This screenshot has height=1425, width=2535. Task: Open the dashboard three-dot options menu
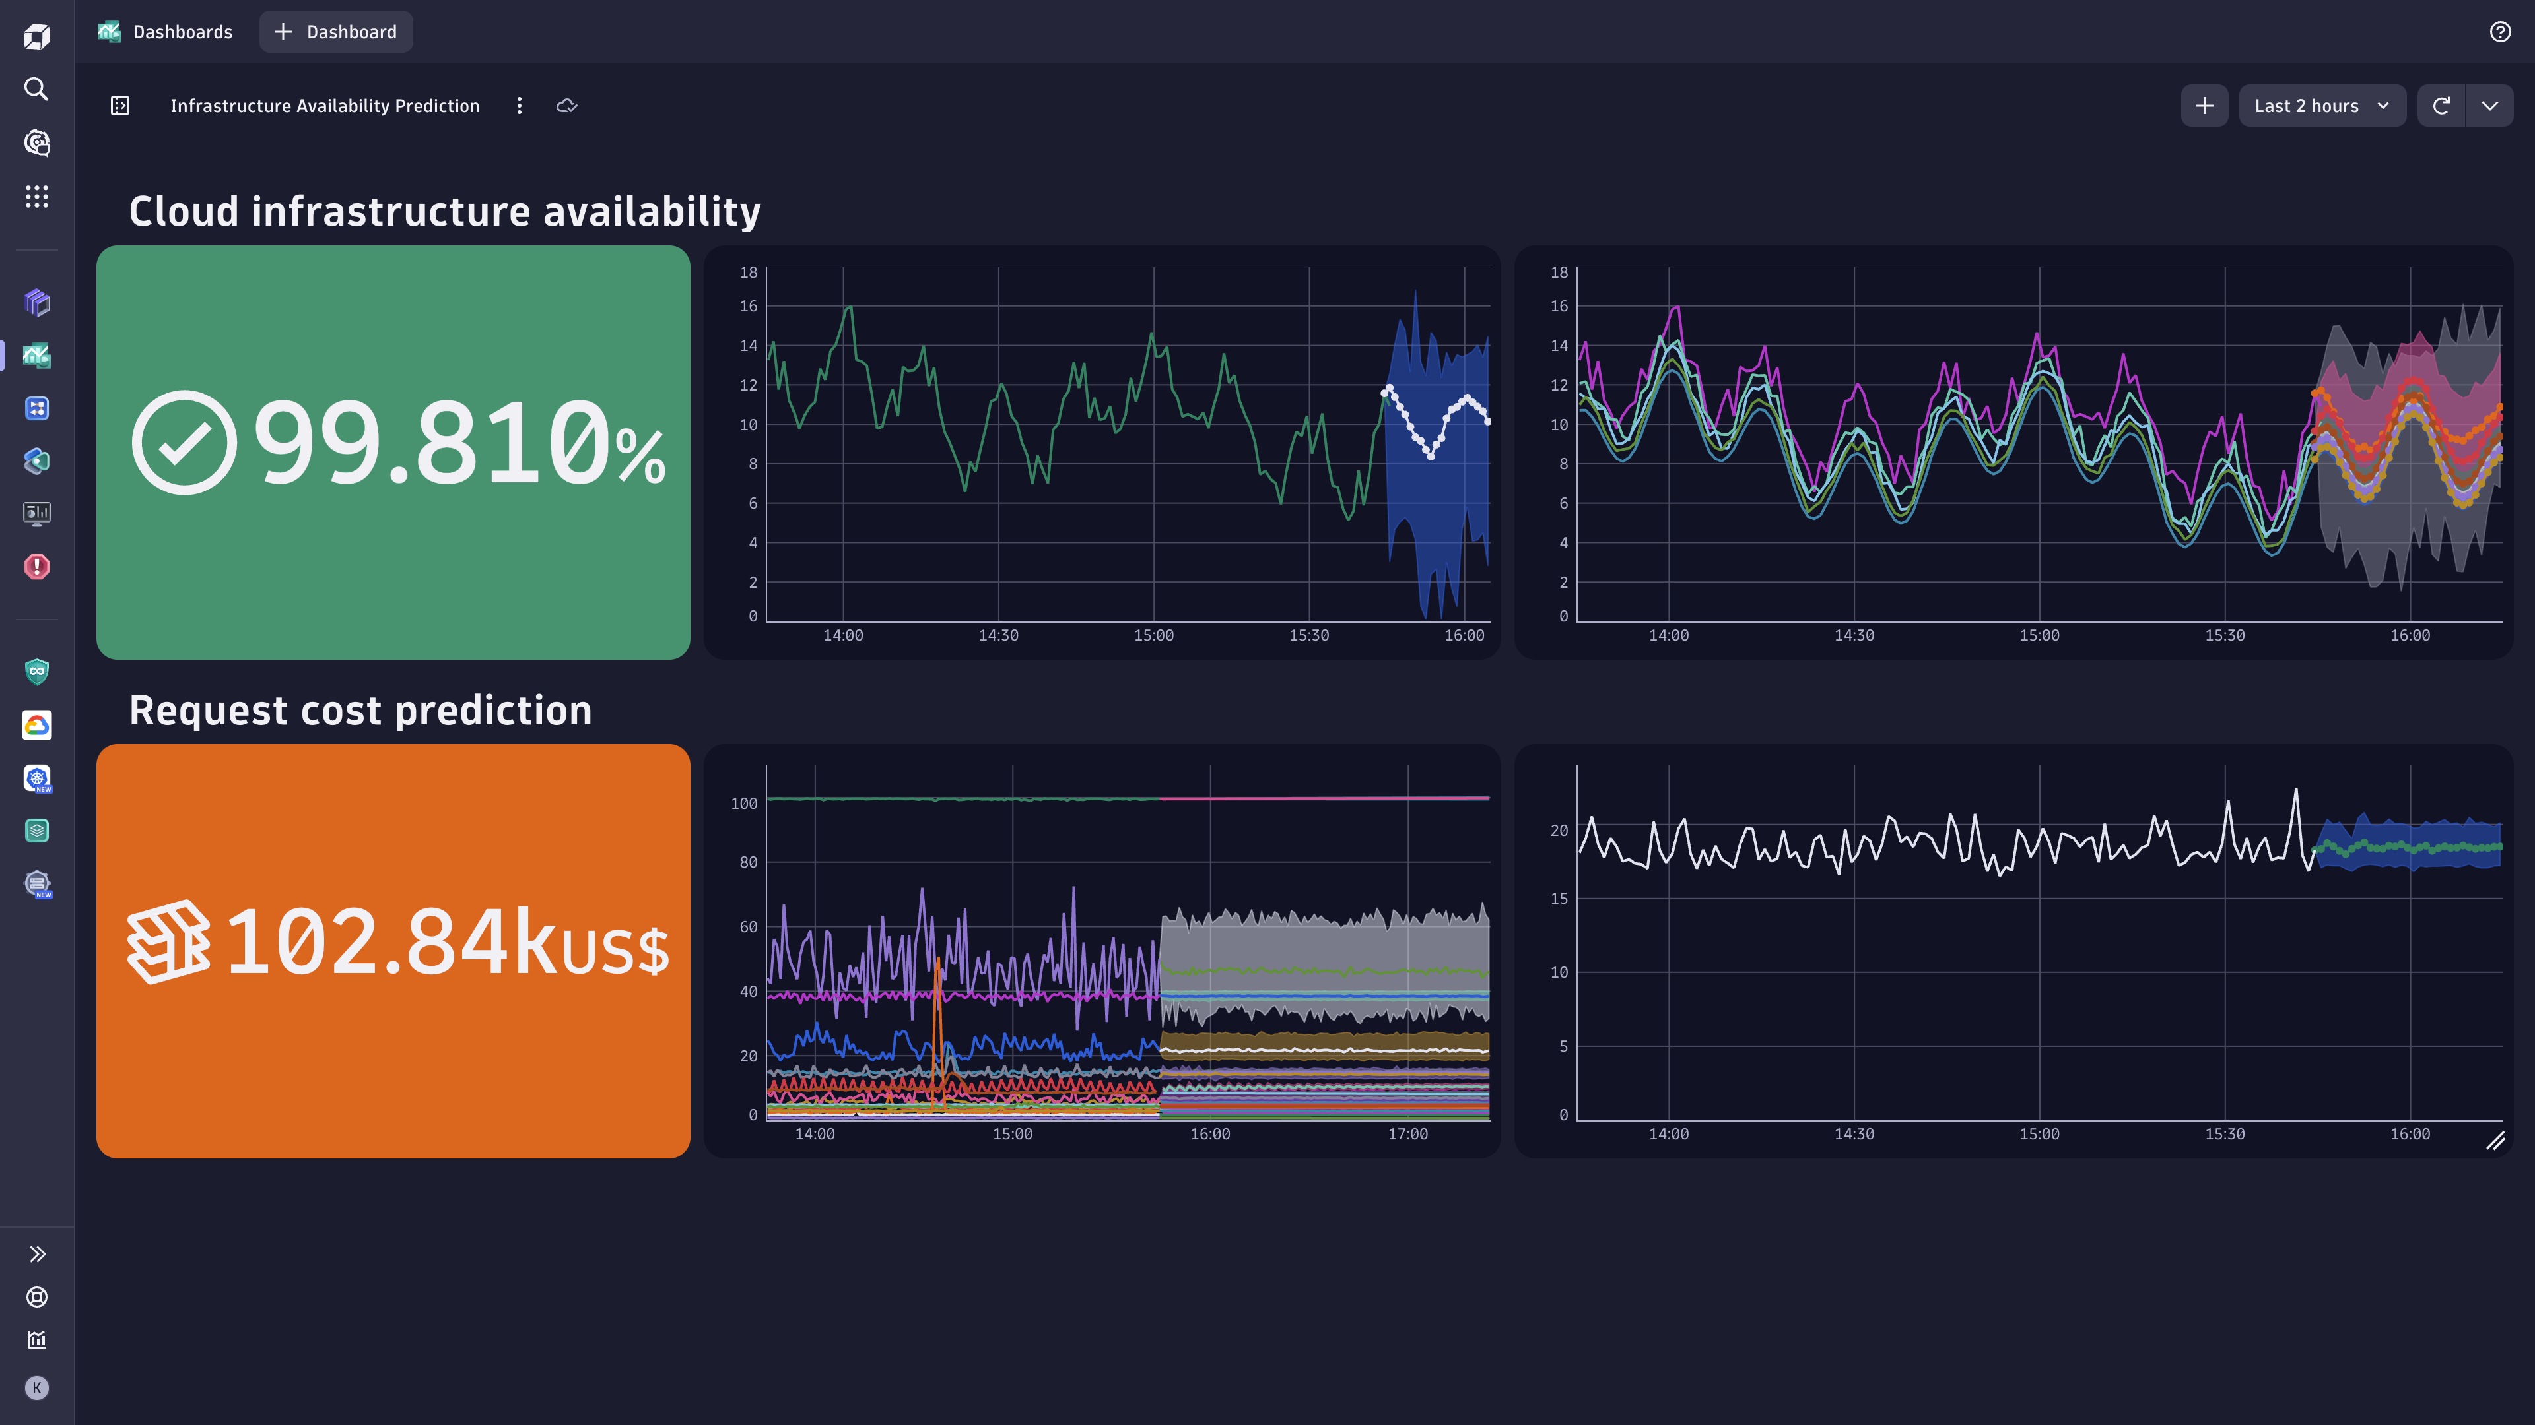pyautogui.click(x=520, y=106)
